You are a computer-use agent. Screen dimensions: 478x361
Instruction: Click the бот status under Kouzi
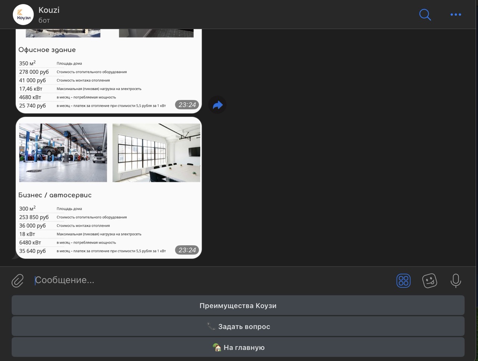click(x=44, y=20)
